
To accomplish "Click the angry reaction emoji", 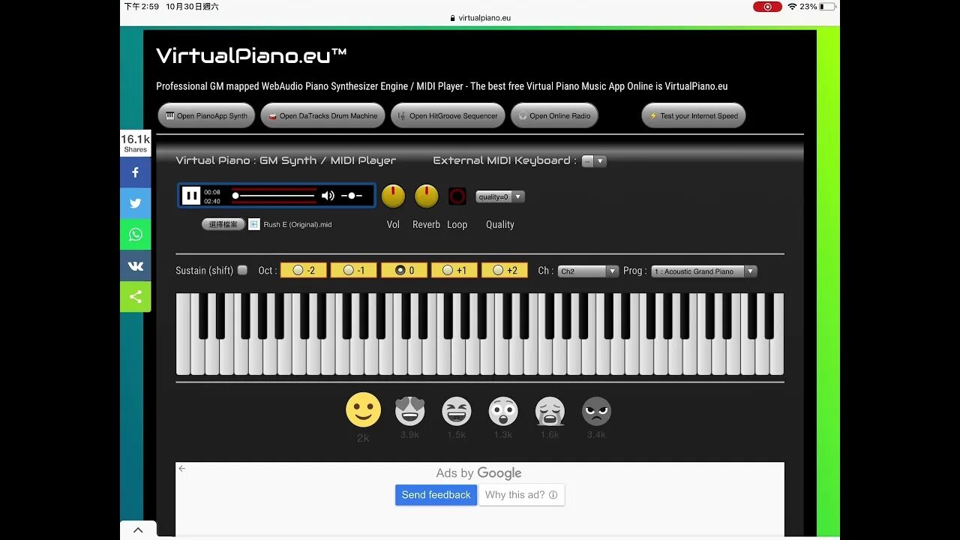I will point(596,411).
